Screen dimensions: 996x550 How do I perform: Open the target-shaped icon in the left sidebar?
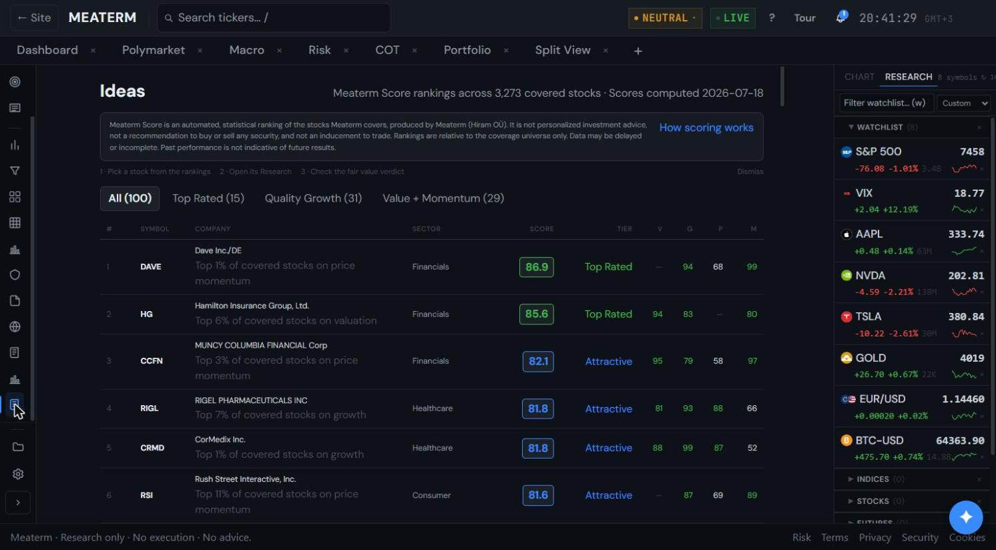(x=15, y=82)
